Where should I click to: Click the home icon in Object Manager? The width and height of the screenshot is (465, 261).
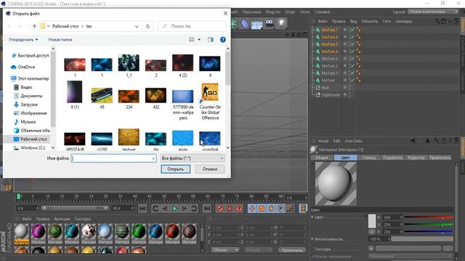click(x=444, y=21)
